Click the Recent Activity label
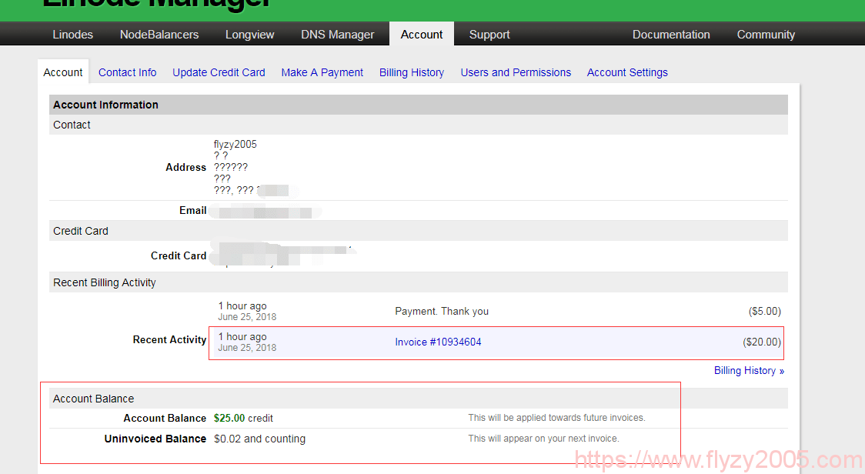 [169, 340]
